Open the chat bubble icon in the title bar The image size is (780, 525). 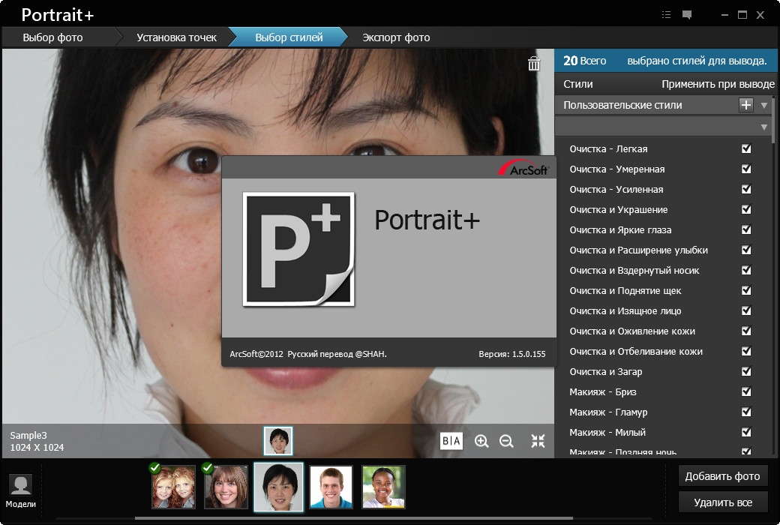[x=687, y=15]
